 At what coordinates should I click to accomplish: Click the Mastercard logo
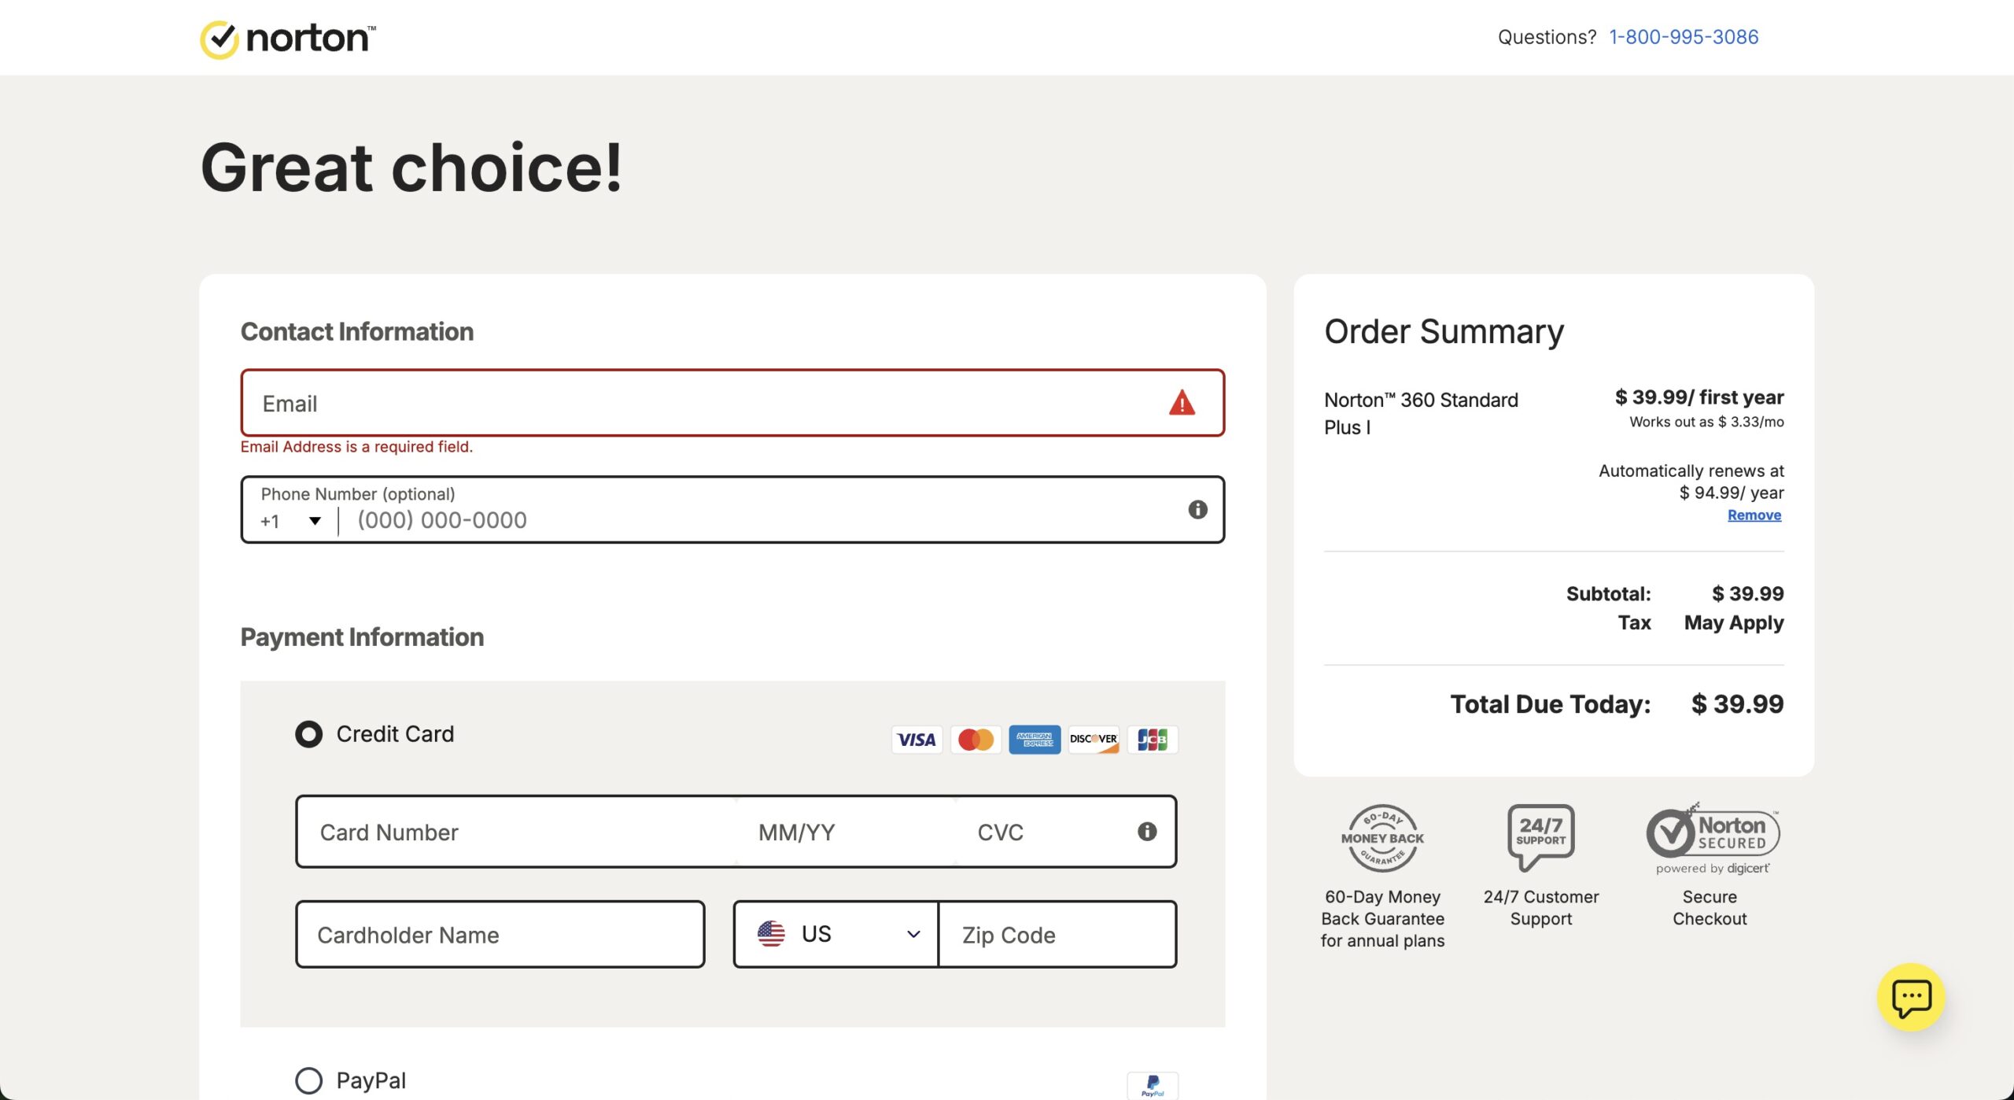(x=976, y=740)
